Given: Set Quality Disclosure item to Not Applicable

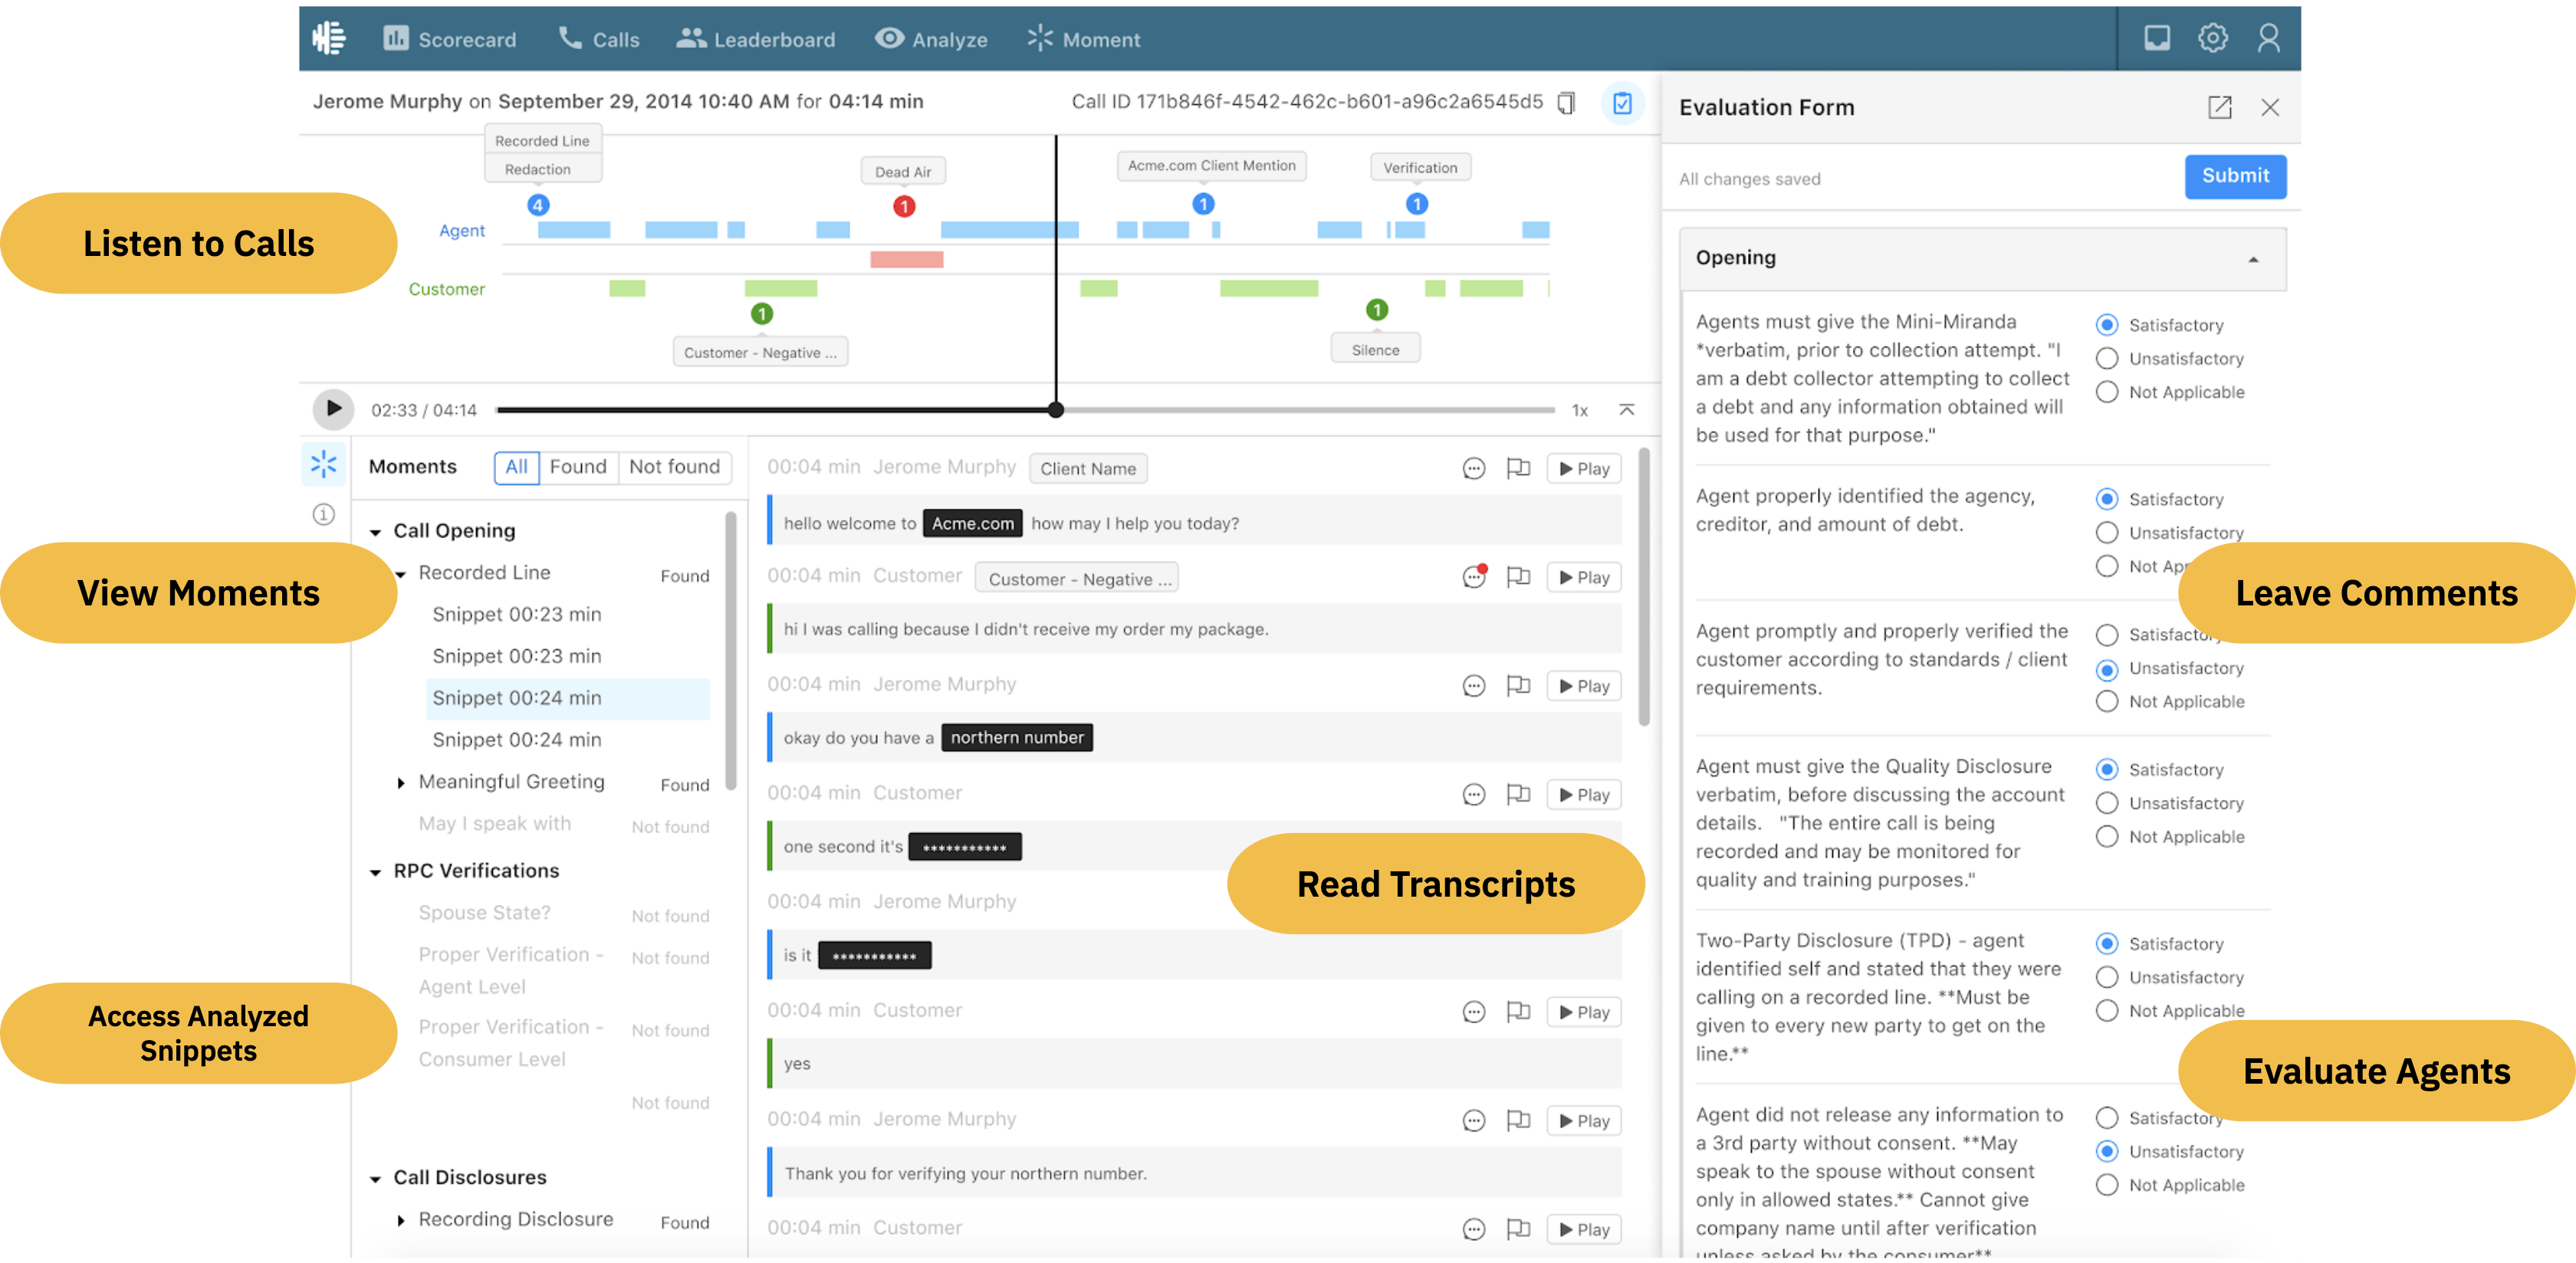Looking at the screenshot, I should pos(2106,837).
